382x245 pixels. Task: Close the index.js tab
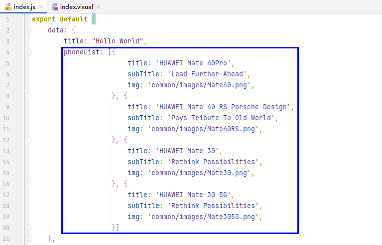pyautogui.click(x=41, y=6)
